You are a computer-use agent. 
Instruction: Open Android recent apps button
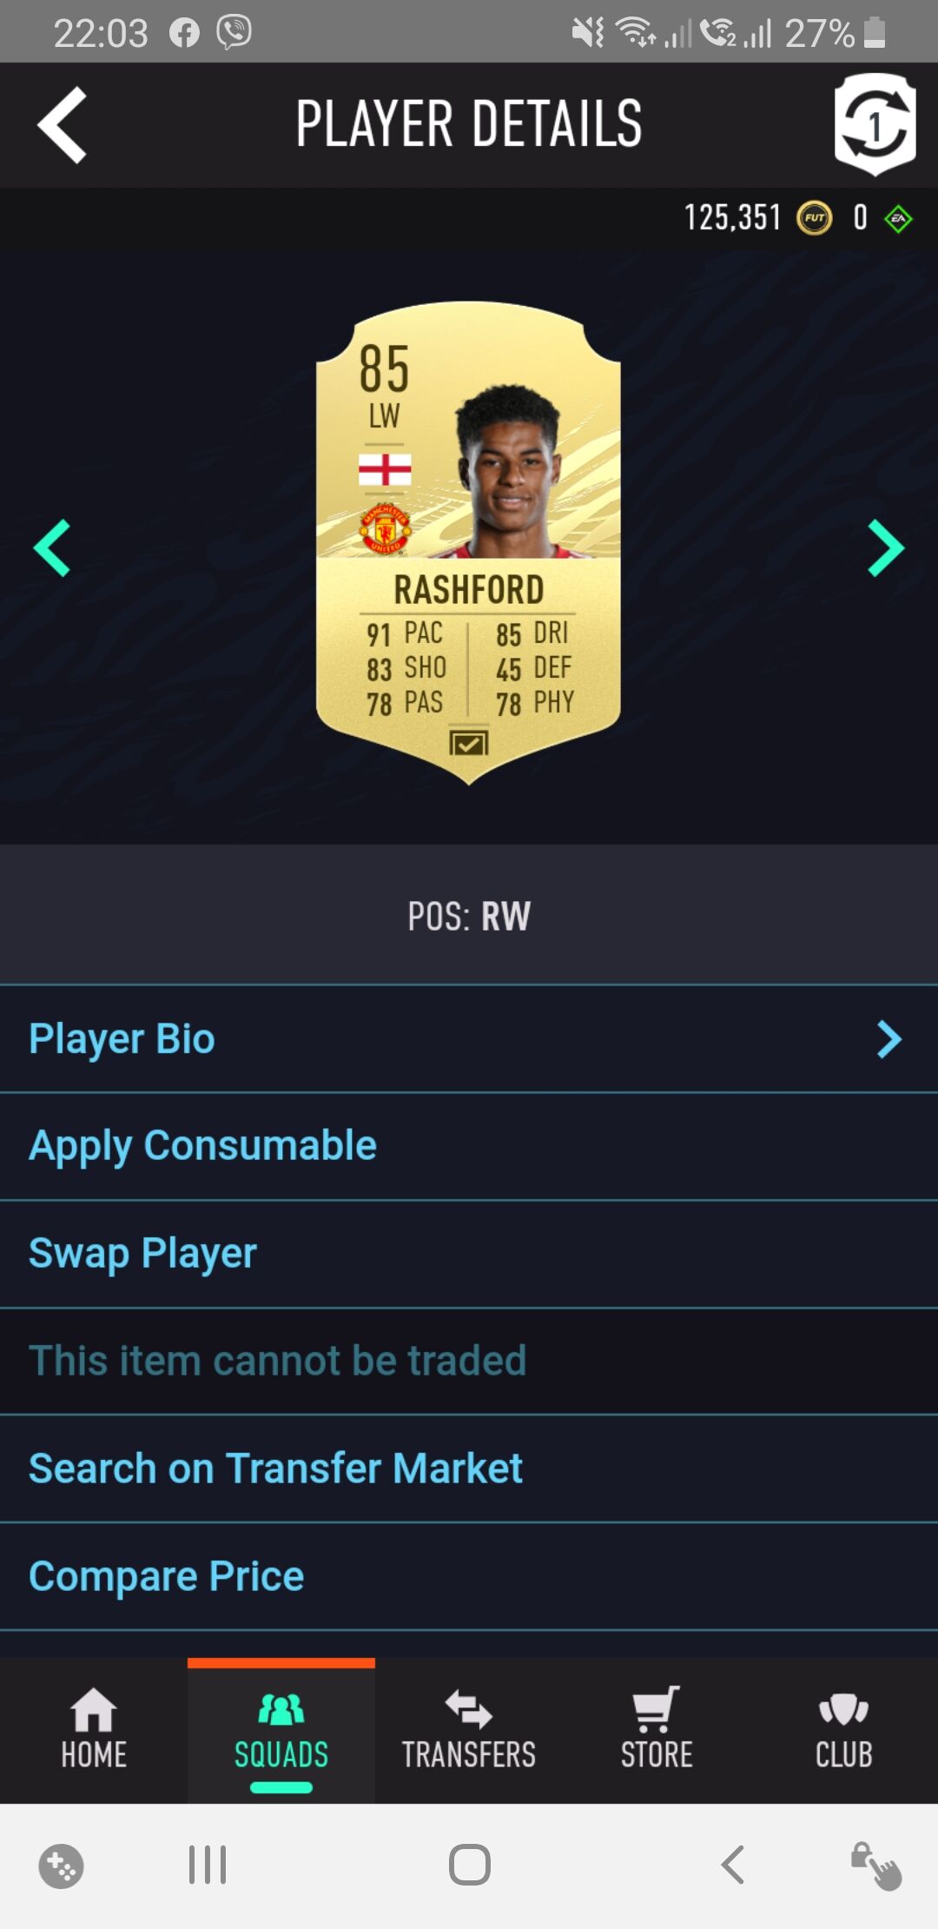tap(208, 1865)
